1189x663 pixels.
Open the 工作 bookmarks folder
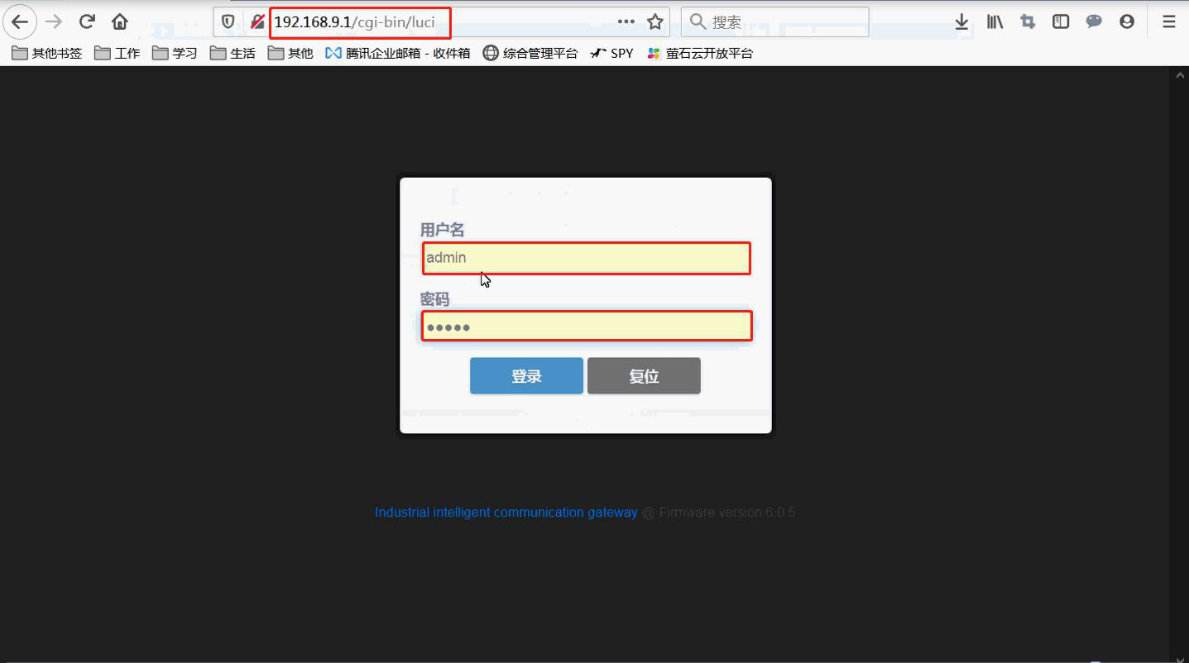pyautogui.click(x=117, y=54)
